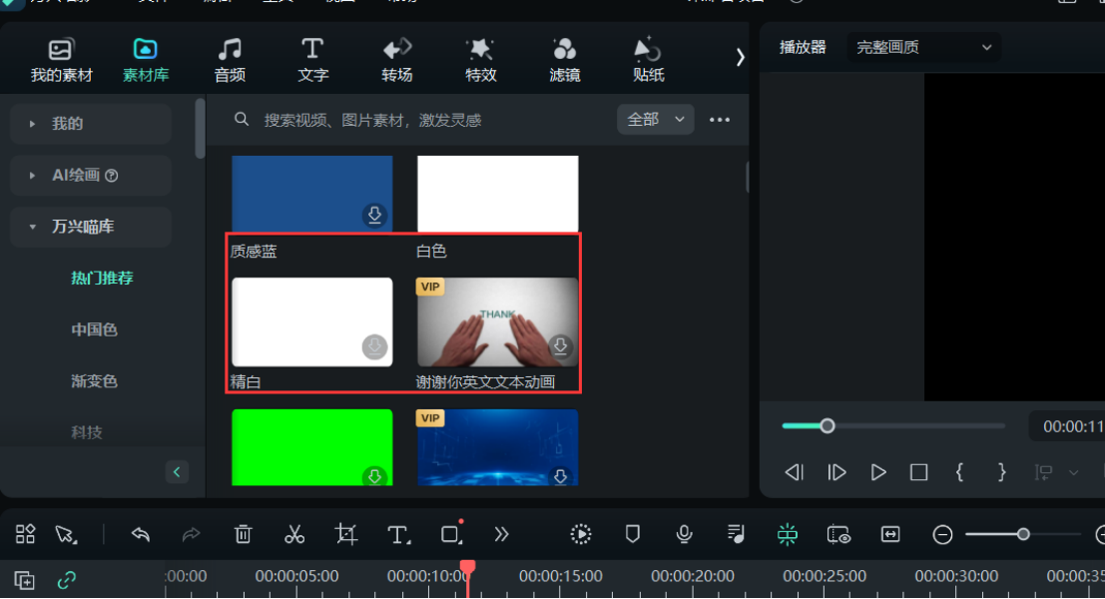Toggle the track link chain icon
Viewport: 1105px width, 599px height.
tap(67, 579)
